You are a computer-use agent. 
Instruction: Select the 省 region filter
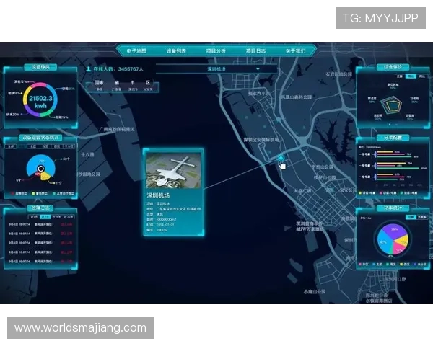[x=115, y=83]
